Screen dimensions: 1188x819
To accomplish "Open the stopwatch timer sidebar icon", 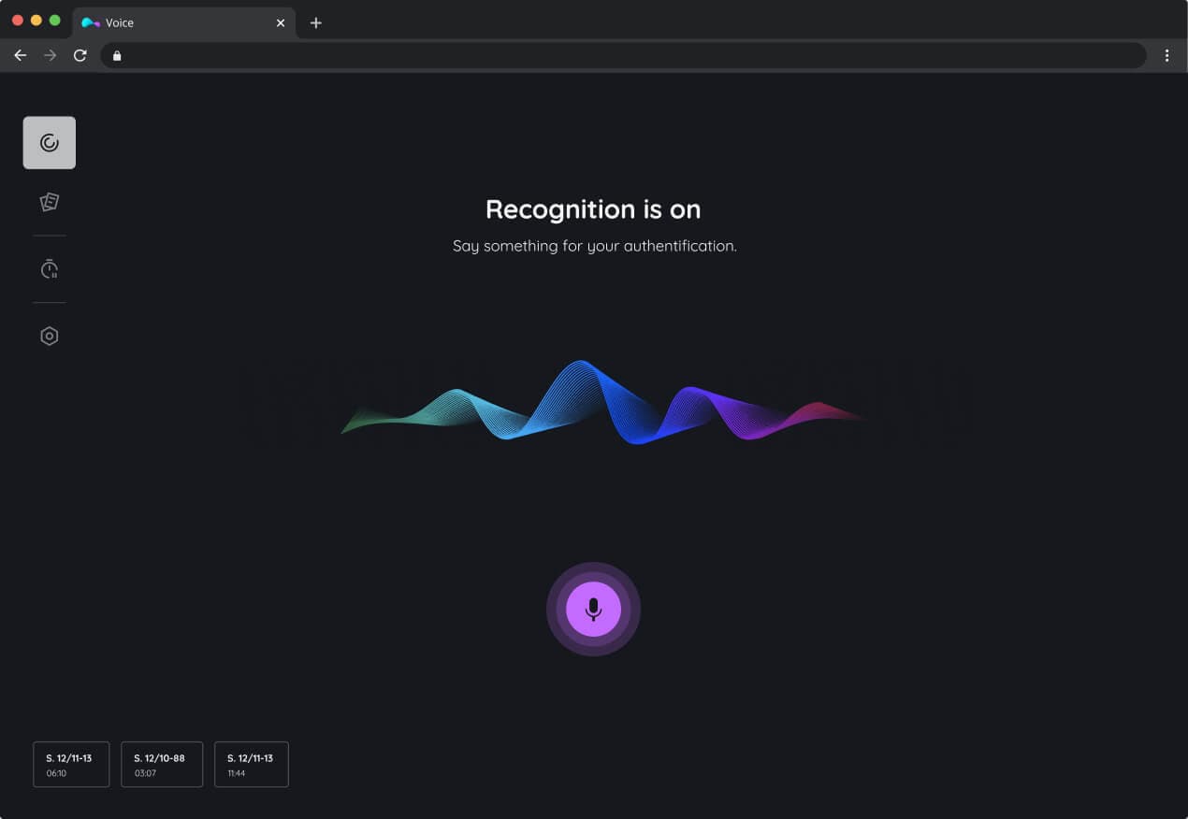I will tap(50, 269).
